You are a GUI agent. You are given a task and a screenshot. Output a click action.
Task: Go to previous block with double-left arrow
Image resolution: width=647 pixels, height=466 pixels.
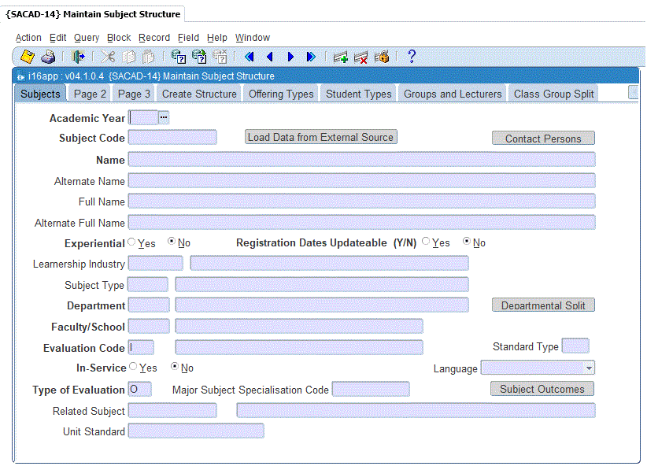point(250,57)
